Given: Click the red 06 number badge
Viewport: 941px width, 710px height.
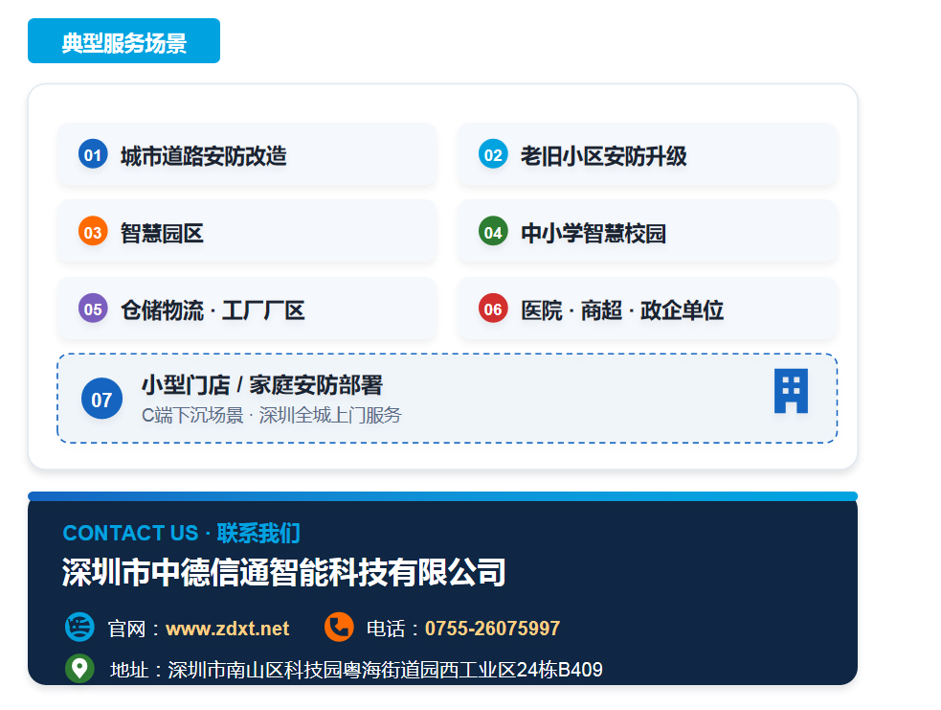Looking at the screenshot, I should [x=493, y=309].
